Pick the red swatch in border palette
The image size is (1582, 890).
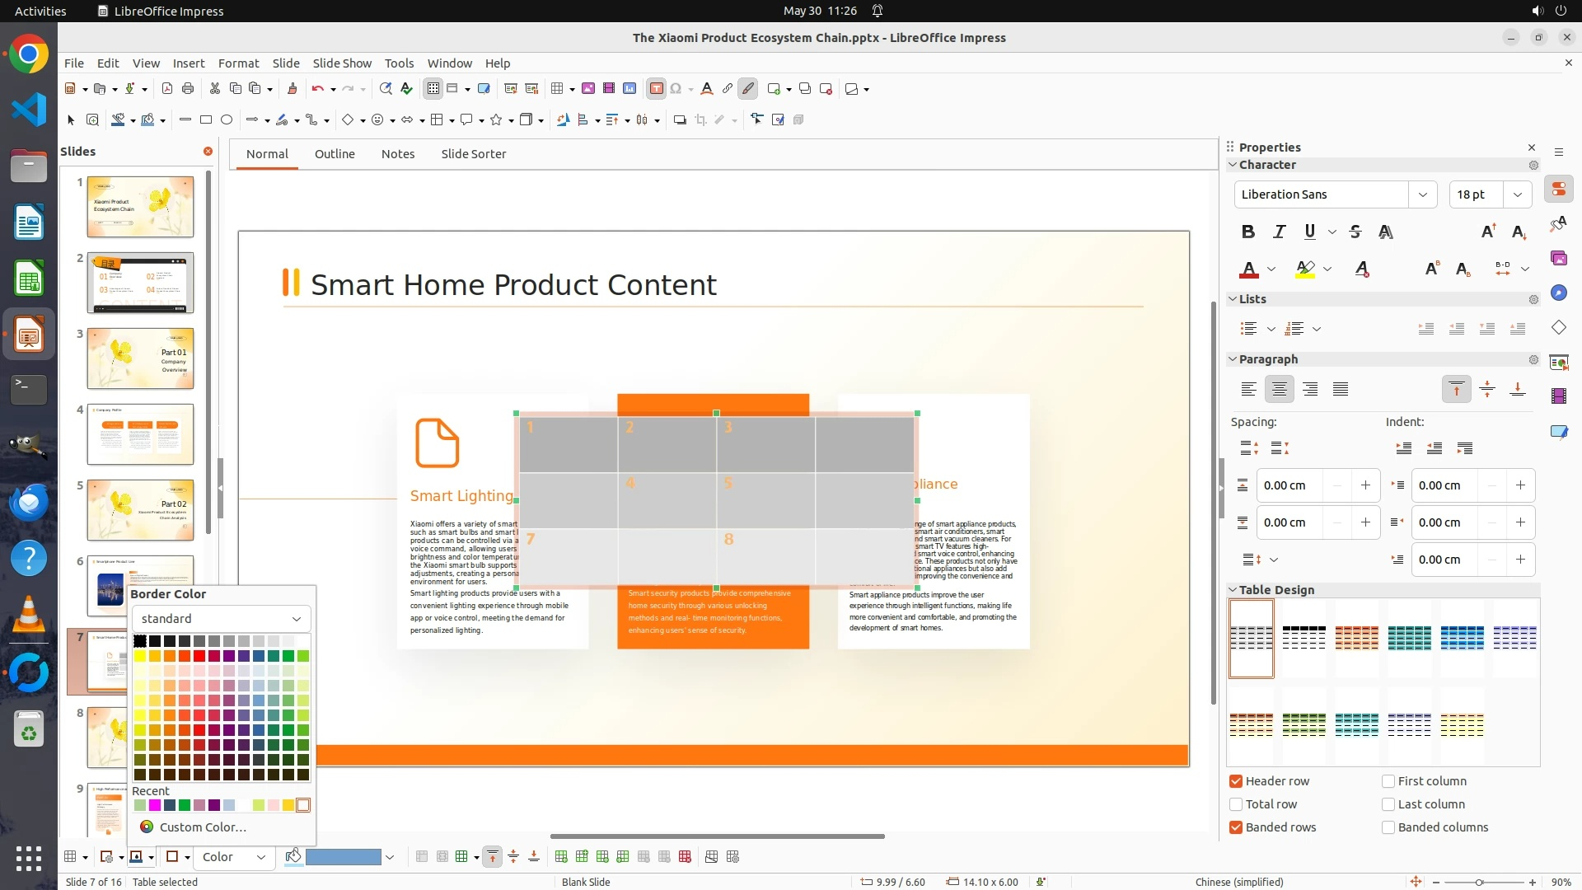[x=199, y=656]
